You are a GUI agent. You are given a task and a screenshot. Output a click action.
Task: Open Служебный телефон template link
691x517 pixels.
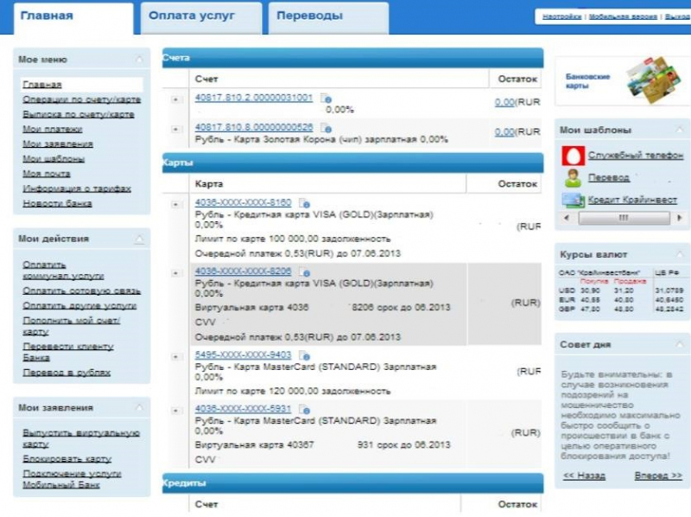(x=636, y=156)
